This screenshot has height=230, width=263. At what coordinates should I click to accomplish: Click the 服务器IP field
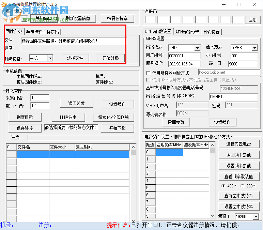tap(184, 64)
